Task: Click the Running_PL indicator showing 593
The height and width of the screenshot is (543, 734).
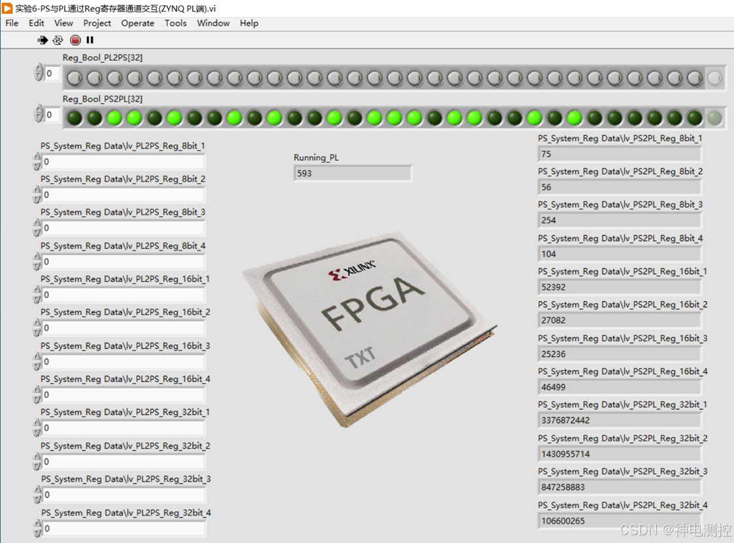Action: (x=353, y=173)
